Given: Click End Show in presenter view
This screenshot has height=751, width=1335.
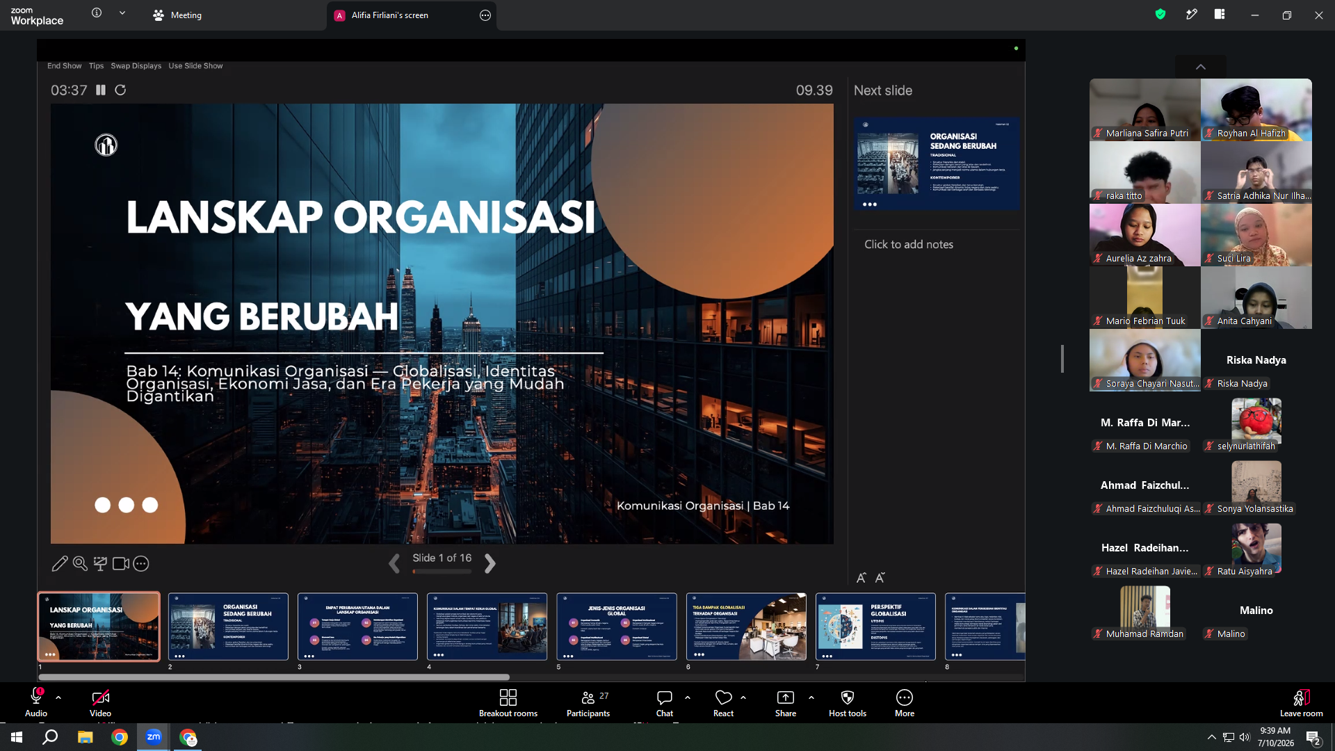Looking at the screenshot, I should (x=64, y=66).
